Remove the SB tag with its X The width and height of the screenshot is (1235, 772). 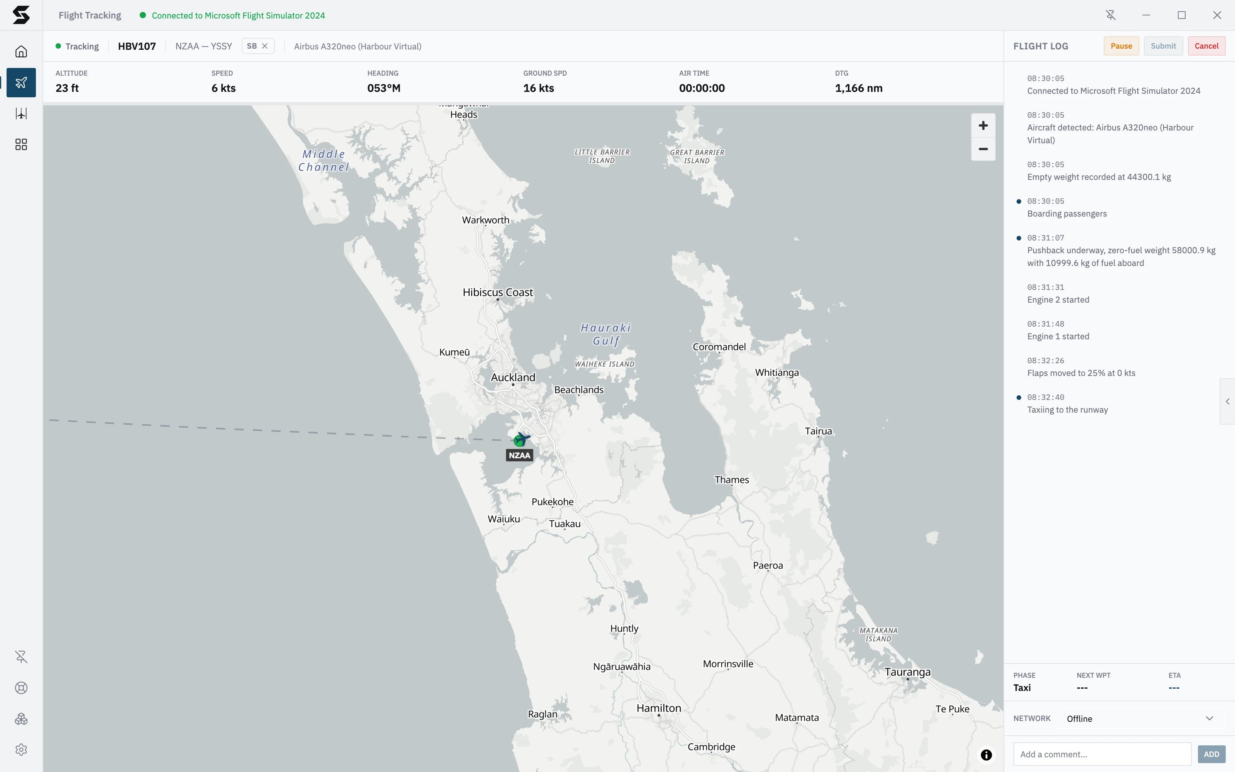tap(265, 46)
